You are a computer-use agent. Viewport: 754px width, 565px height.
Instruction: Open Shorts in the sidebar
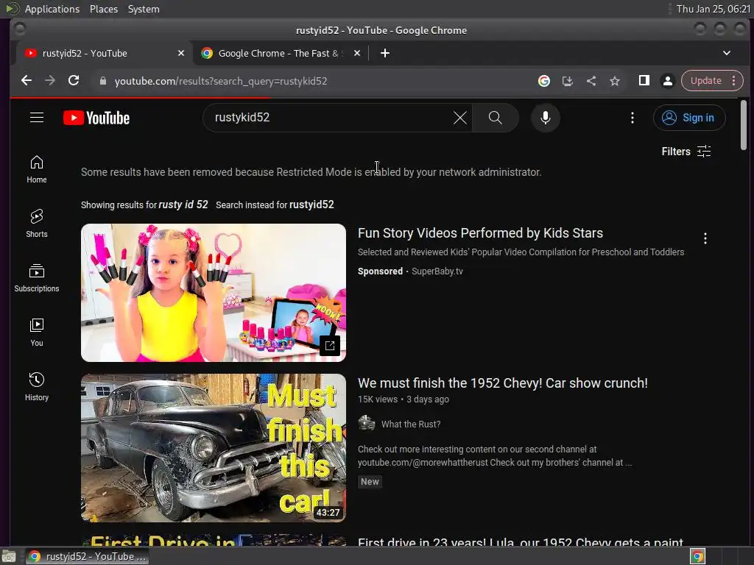(37, 224)
